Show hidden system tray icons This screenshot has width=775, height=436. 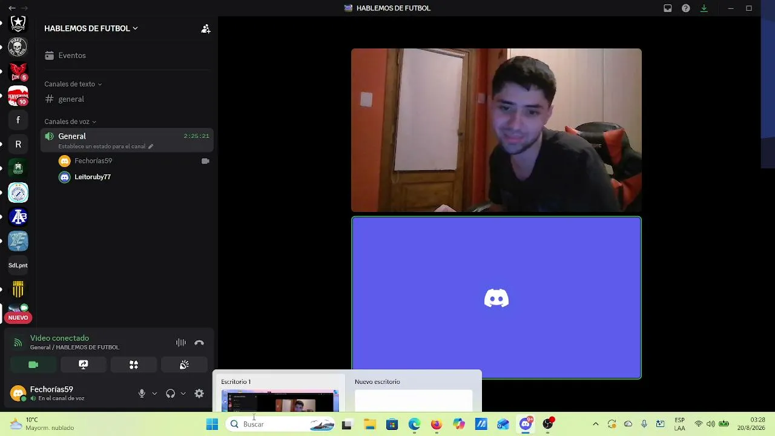click(x=596, y=424)
